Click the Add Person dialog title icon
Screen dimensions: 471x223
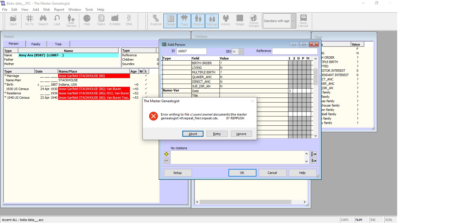[164, 44]
